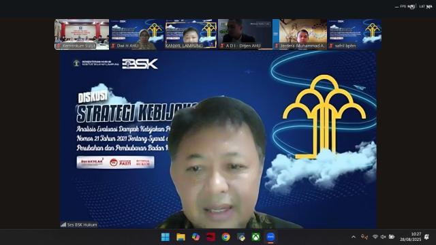Open the Python app in the taskbar

pyautogui.click(x=240, y=237)
